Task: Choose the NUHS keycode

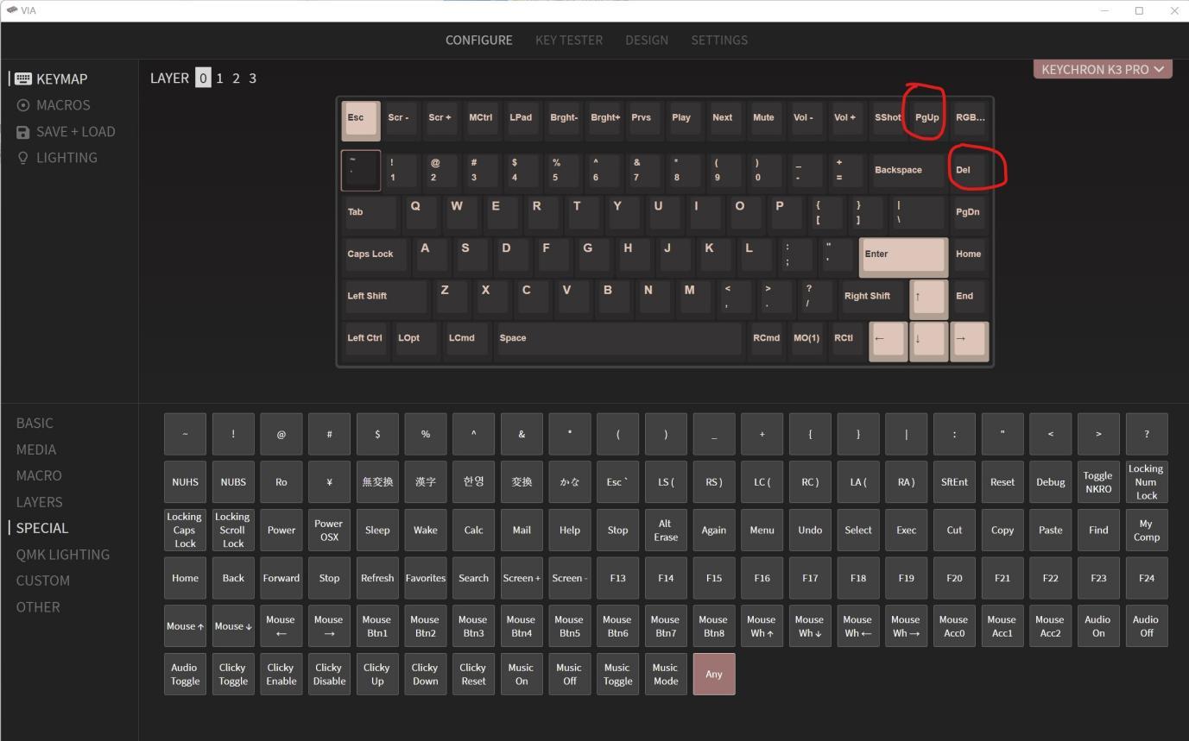Action: [185, 482]
